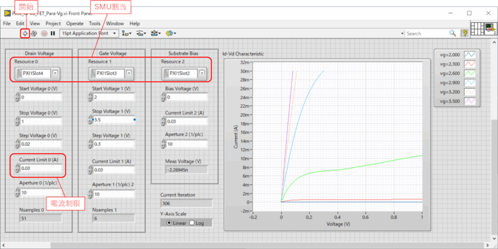This screenshot has width=498, height=249.
Task: Select the Log Y-axis scale option
Action: tap(191, 223)
